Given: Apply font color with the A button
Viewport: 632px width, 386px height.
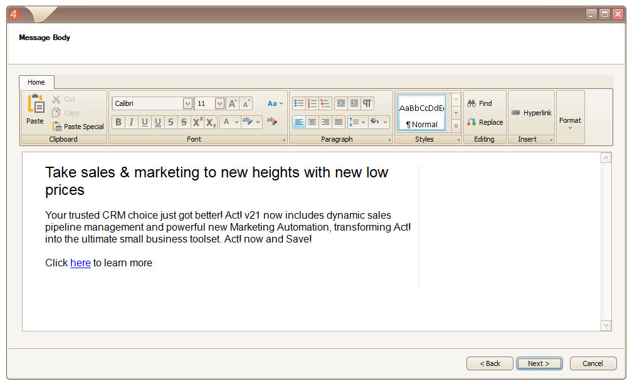Looking at the screenshot, I should coord(226,122).
